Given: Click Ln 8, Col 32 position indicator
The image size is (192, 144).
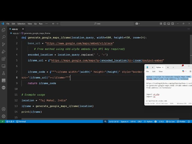Looking at the screenshot, I should pos(114,121).
